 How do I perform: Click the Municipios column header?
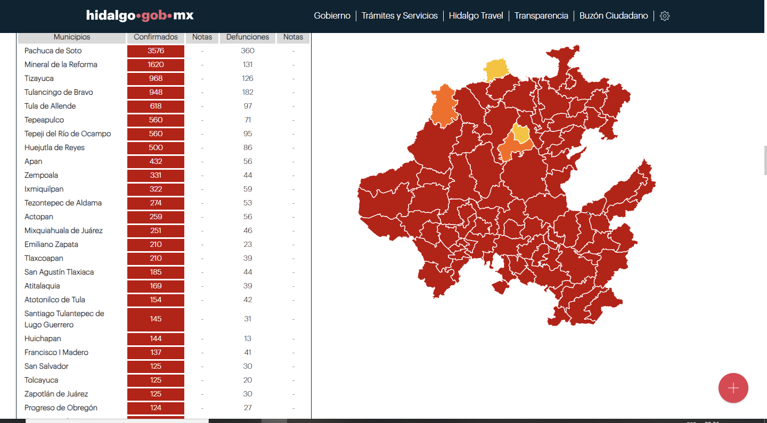pos(72,37)
